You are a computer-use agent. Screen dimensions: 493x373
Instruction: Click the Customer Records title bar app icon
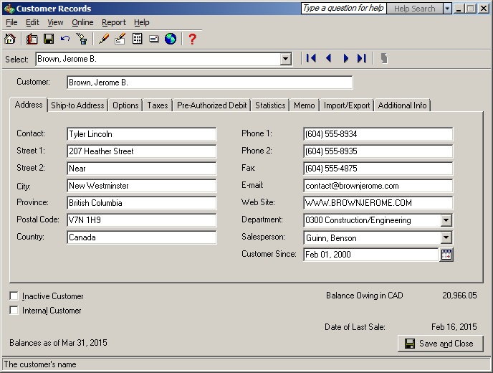[x=9, y=9]
